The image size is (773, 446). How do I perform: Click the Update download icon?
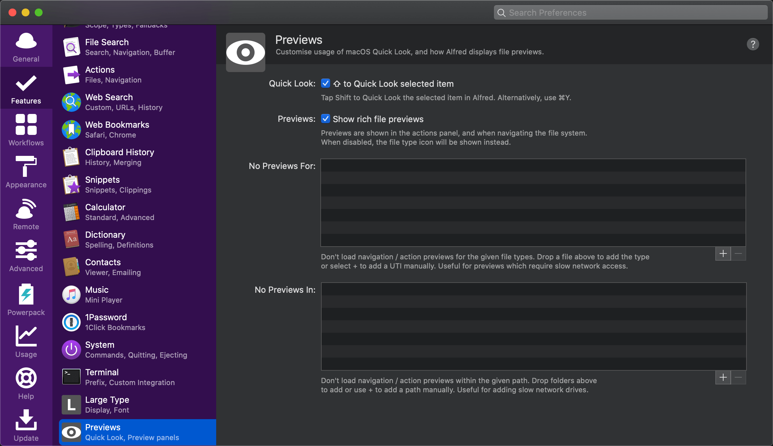pyautogui.click(x=26, y=419)
